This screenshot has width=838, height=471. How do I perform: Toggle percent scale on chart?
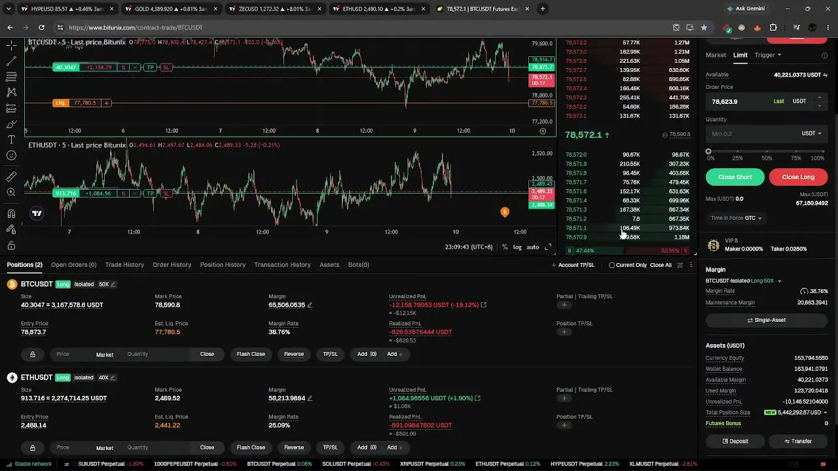point(505,247)
